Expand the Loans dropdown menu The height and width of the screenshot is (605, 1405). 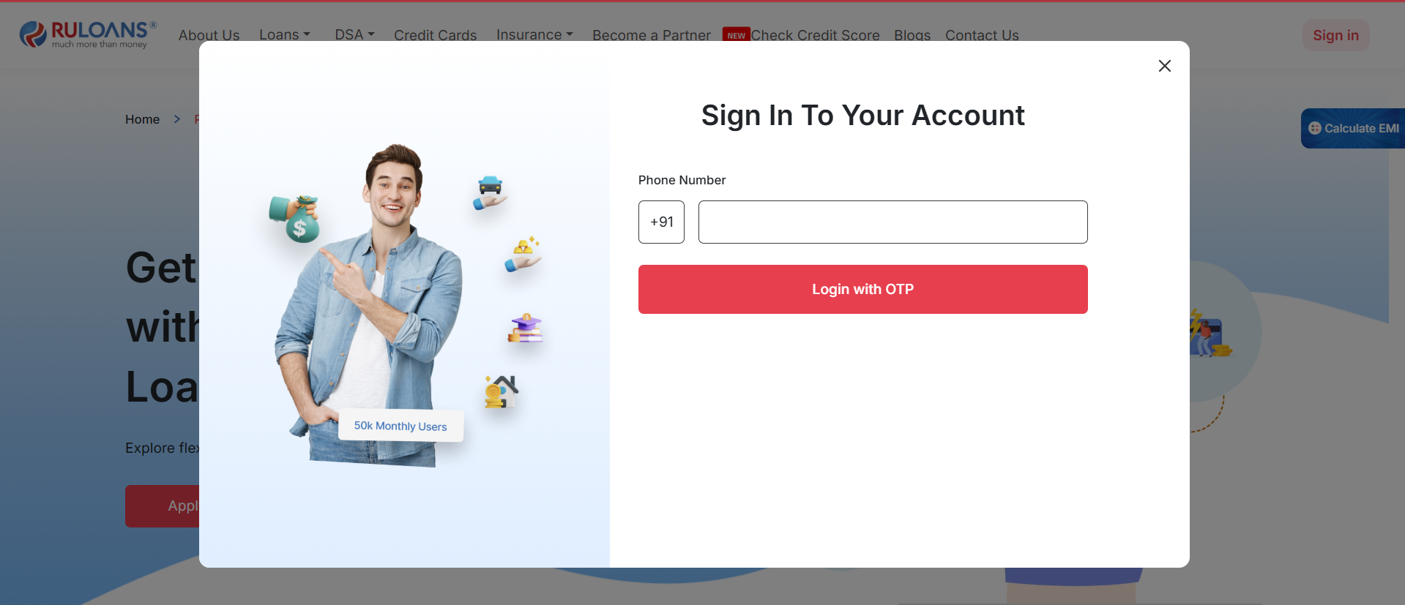(285, 35)
